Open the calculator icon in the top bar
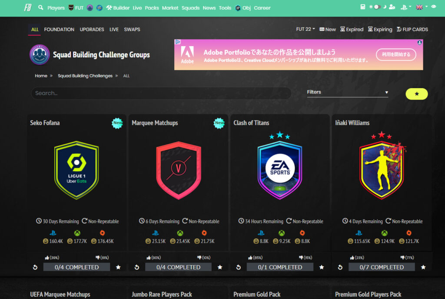This screenshot has width=445, height=299. coord(363,7)
